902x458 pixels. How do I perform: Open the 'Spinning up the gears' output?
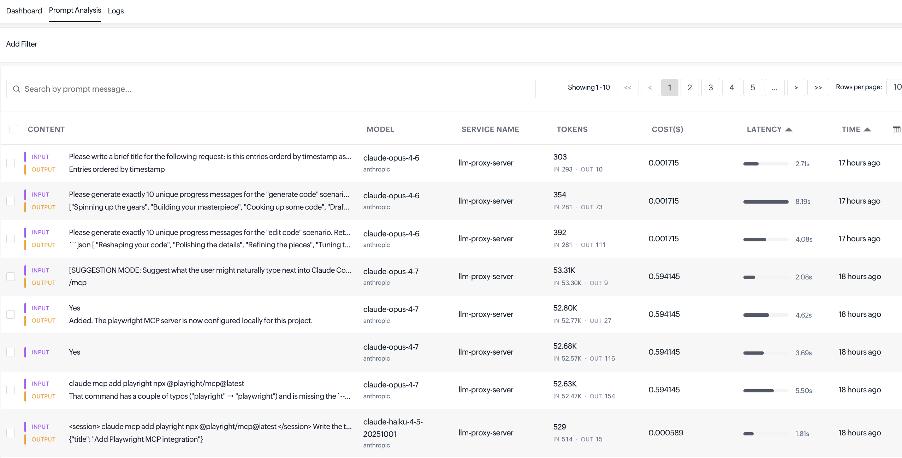click(x=209, y=207)
